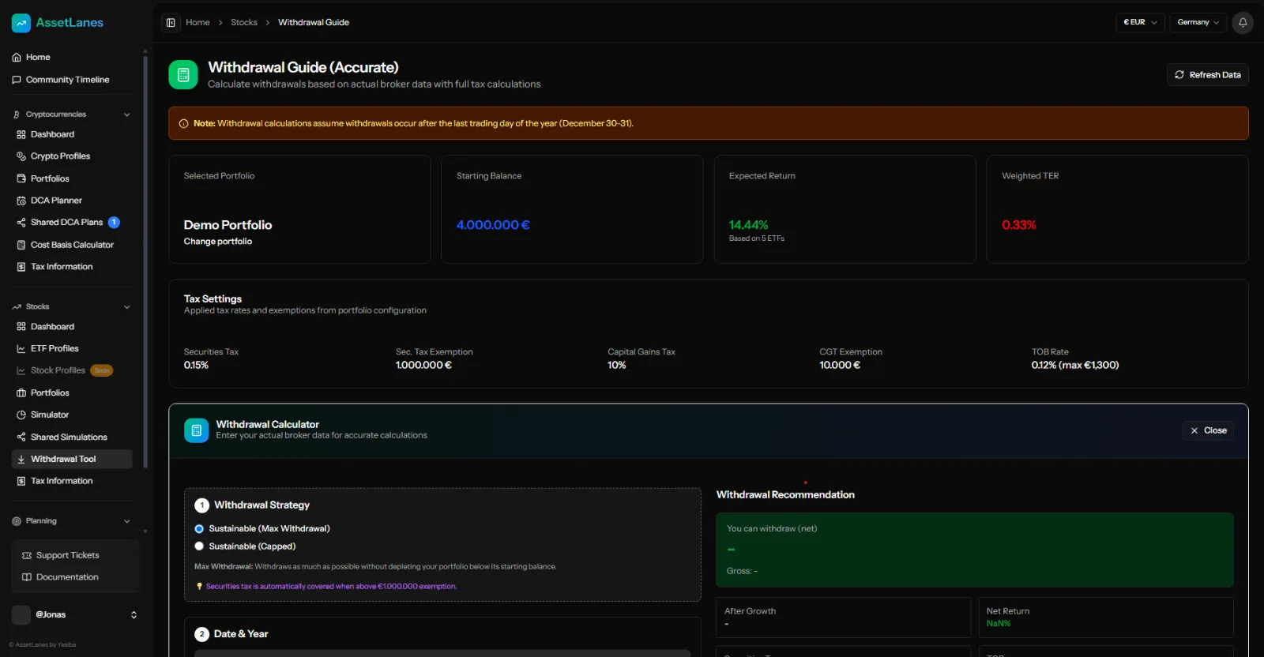1264x657 pixels.
Task: Click Weighted TER value 0.33%
Action: click(x=1019, y=225)
